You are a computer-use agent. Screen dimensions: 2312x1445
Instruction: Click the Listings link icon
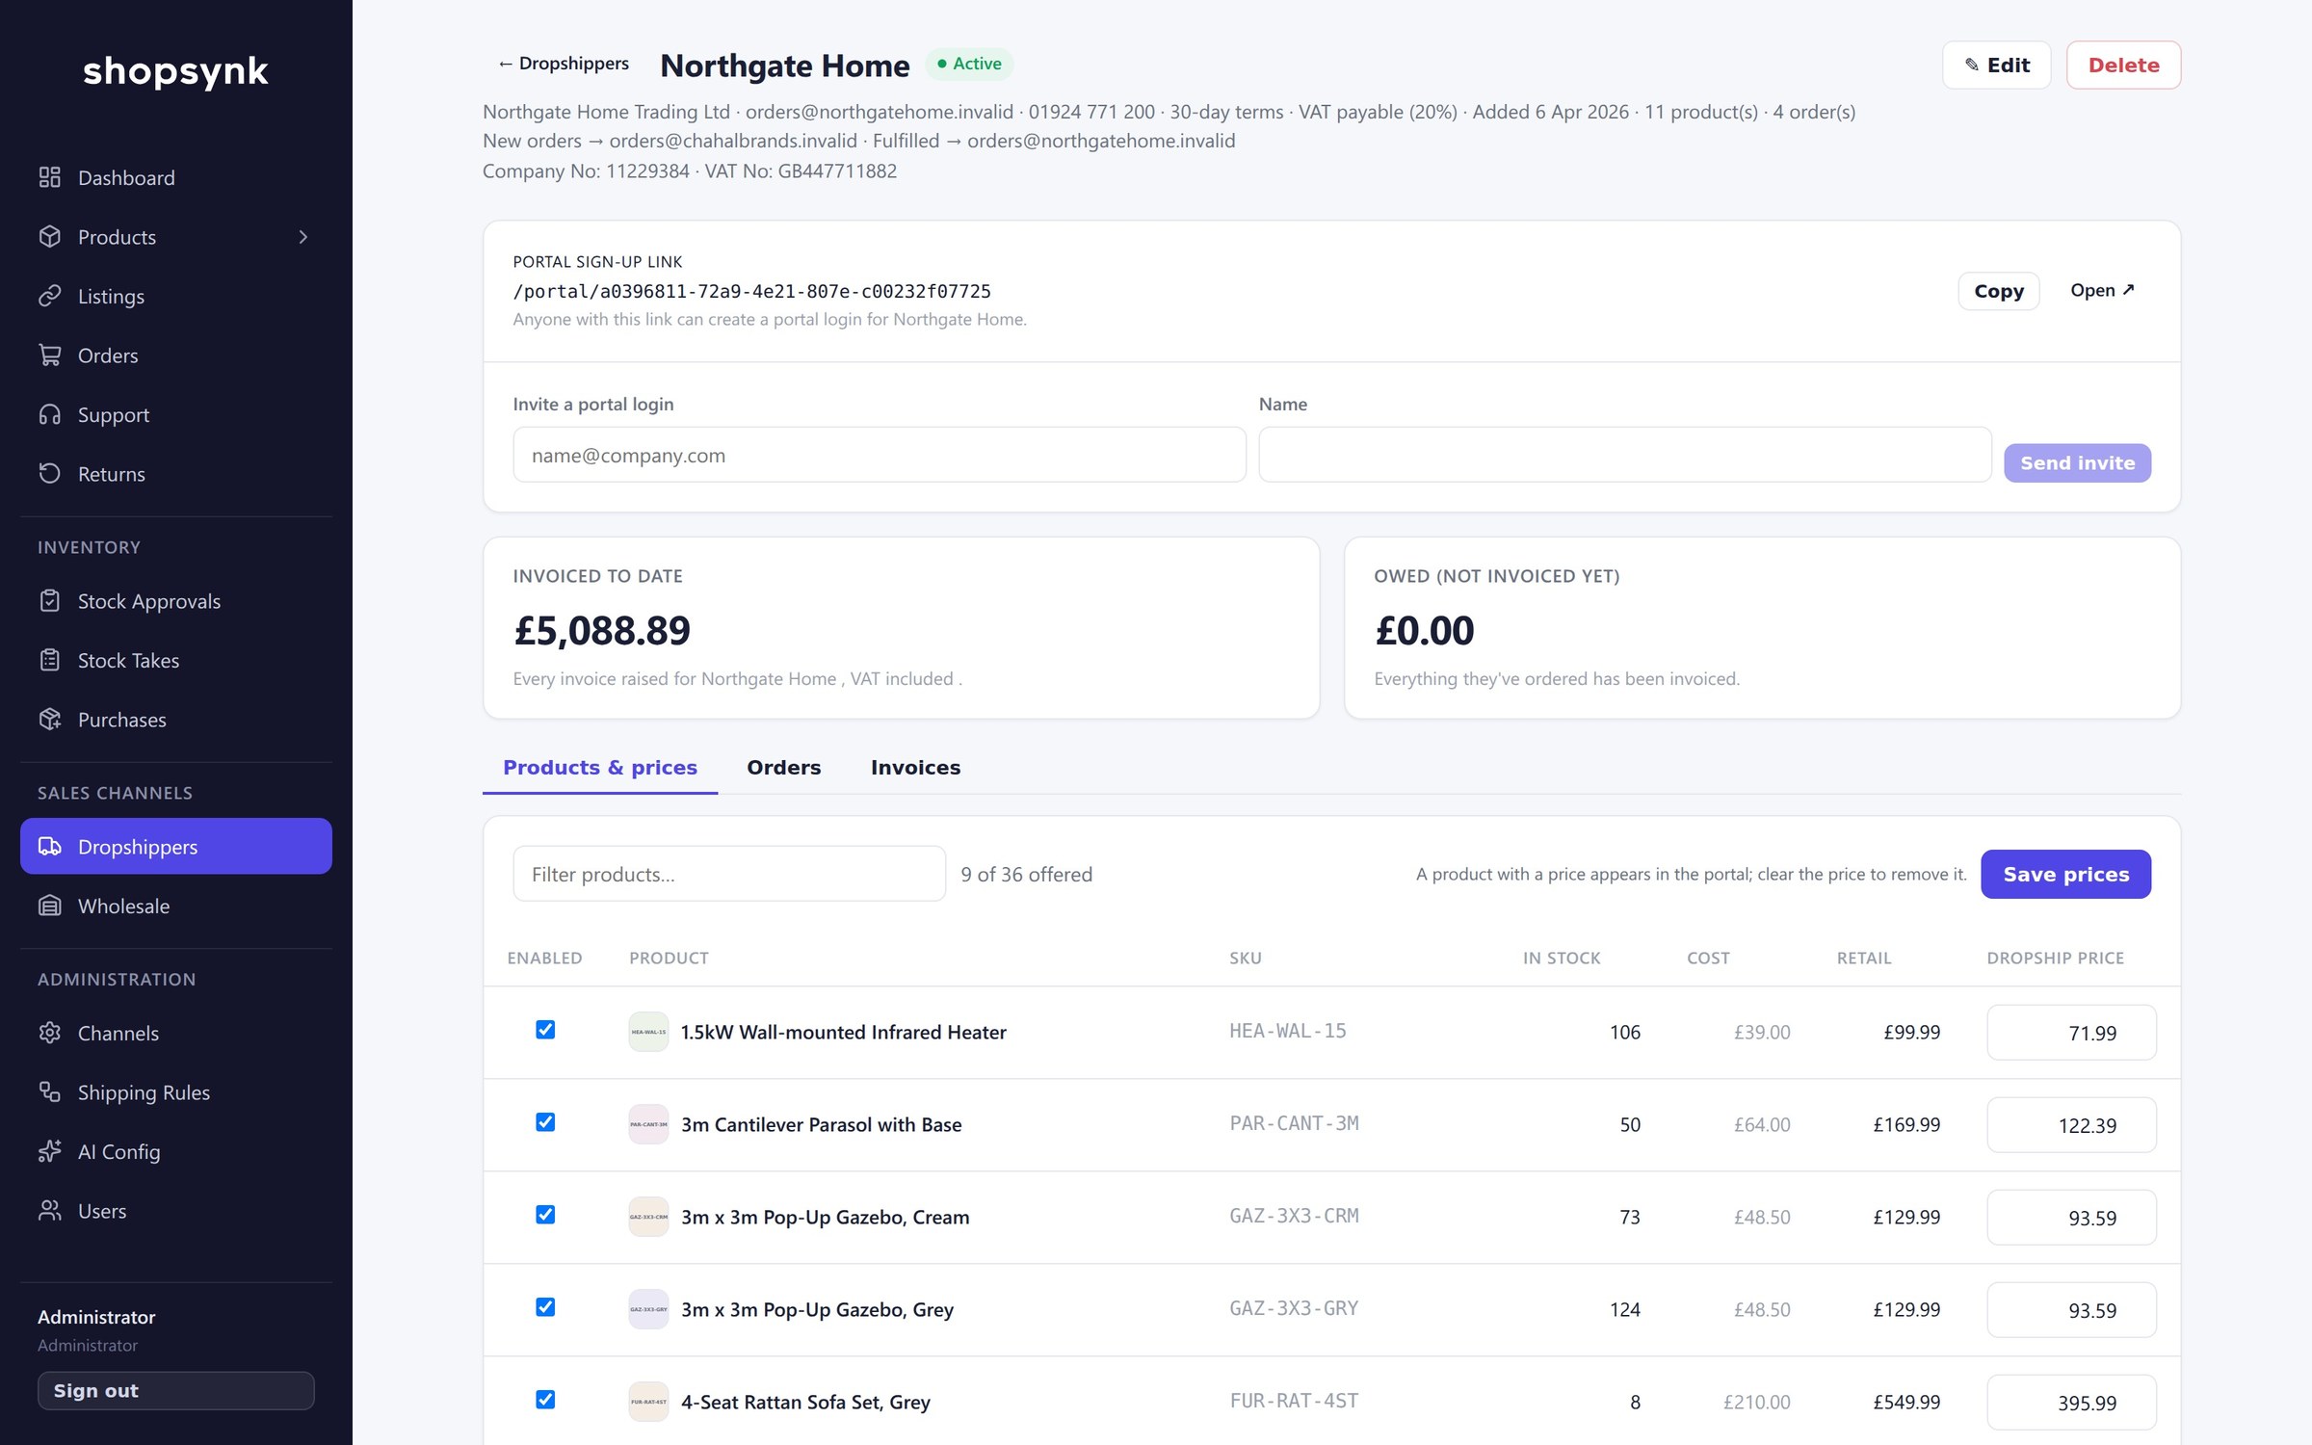(50, 296)
